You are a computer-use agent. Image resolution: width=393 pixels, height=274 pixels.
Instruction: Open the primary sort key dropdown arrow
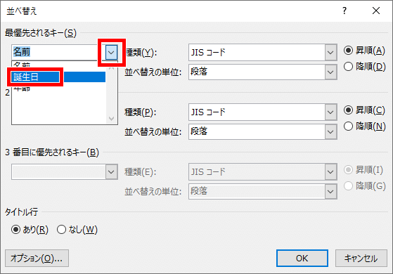111,53
